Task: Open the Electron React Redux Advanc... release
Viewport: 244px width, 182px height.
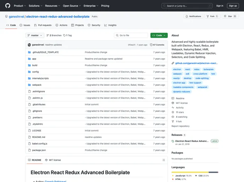Action: (192, 141)
